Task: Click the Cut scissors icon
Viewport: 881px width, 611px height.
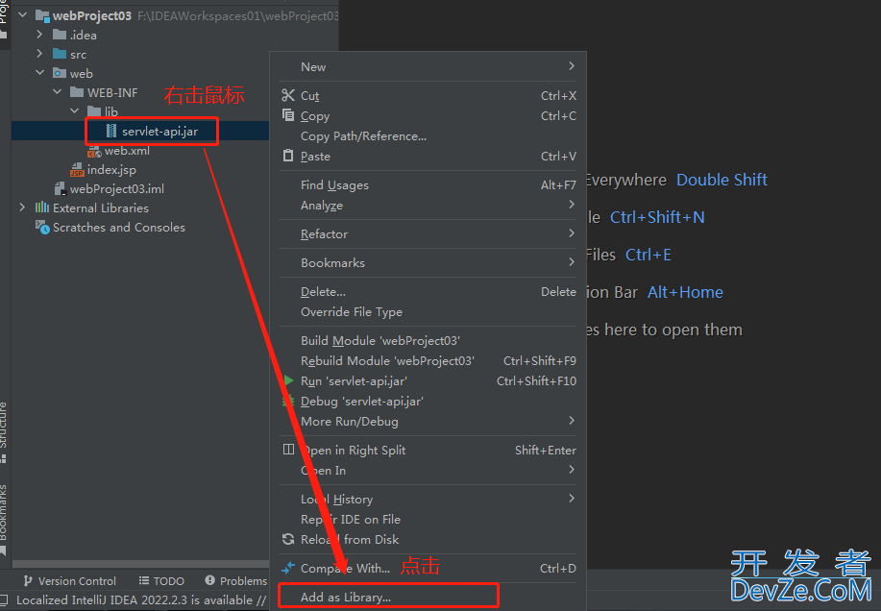Action: pos(288,95)
